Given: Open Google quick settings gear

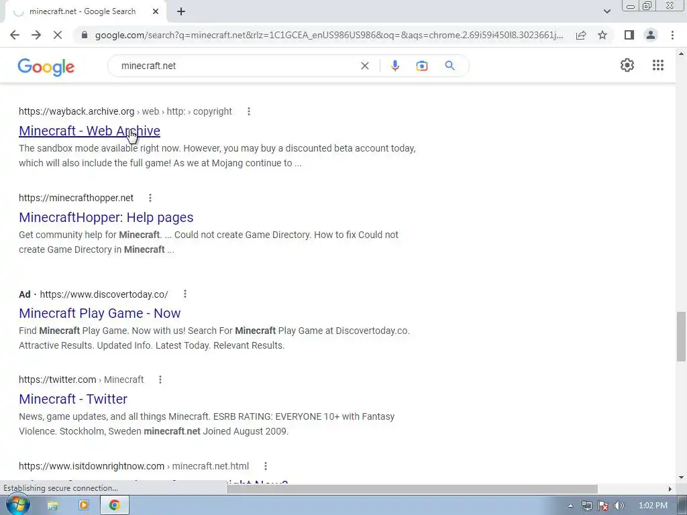Looking at the screenshot, I should (627, 65).
